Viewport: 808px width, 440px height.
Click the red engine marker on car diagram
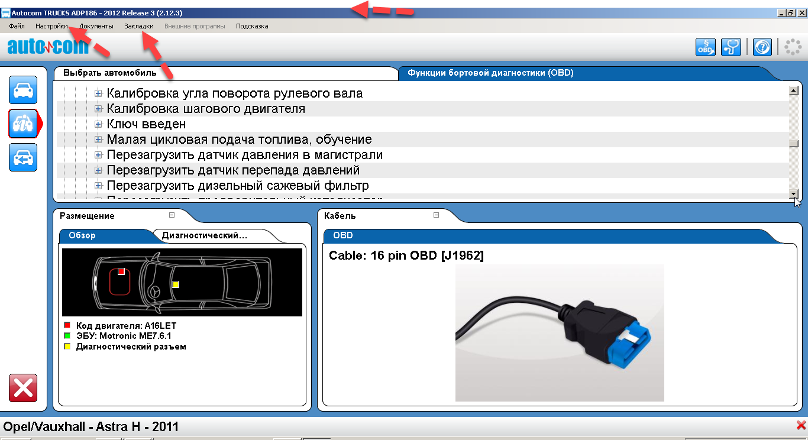(x=121, y=271)
